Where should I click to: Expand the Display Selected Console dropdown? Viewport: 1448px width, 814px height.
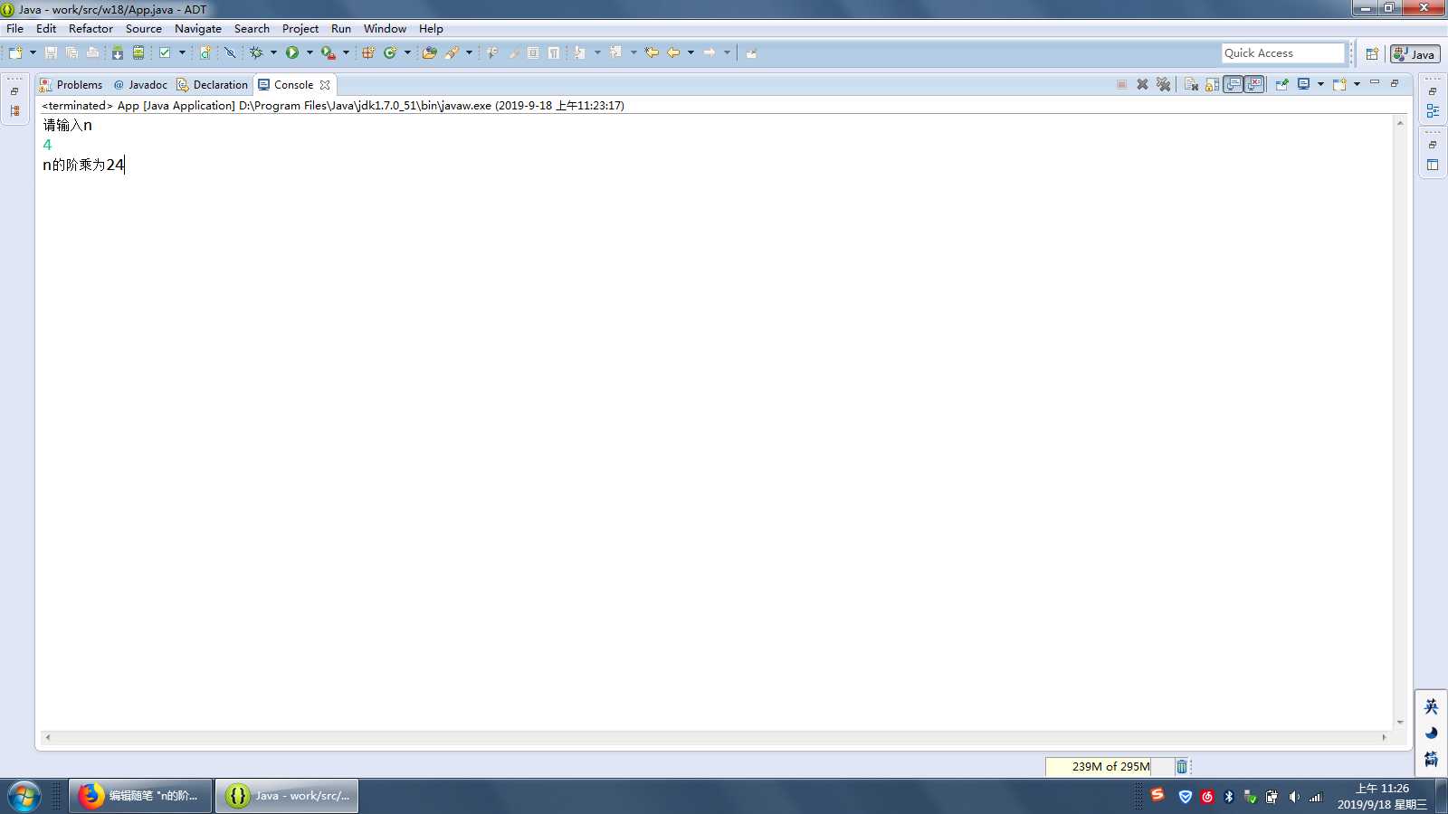(x=1320, y=84)
